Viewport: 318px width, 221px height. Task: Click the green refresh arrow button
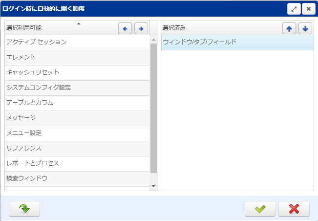(24, 209)
